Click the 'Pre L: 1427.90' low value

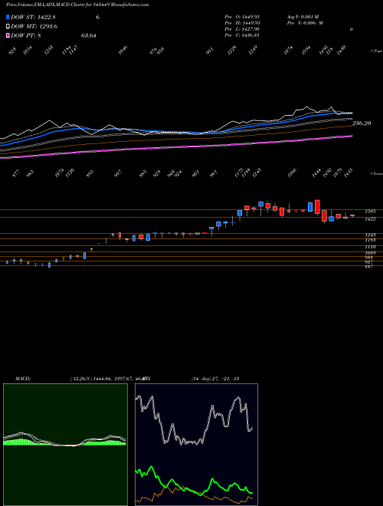(x=242, y=29)
